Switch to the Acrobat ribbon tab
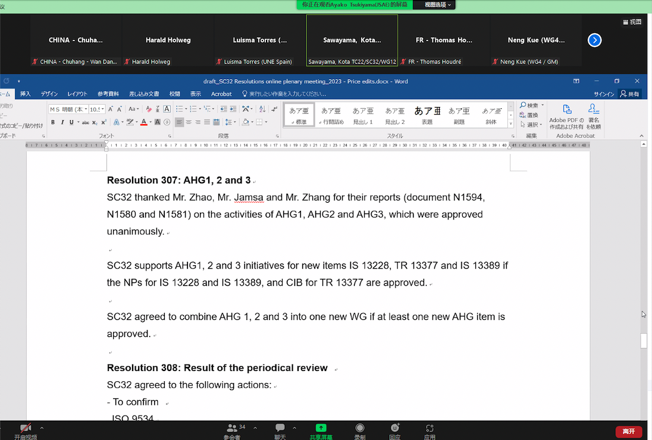Image resolution: width=652 pixels, height=440 pixels. click(221, 94)
